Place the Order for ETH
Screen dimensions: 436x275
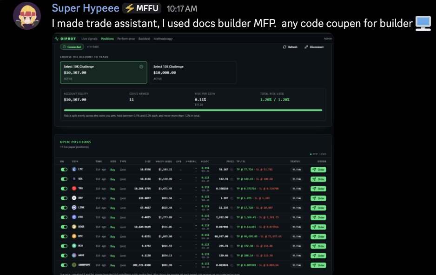(x=318, y=217)
